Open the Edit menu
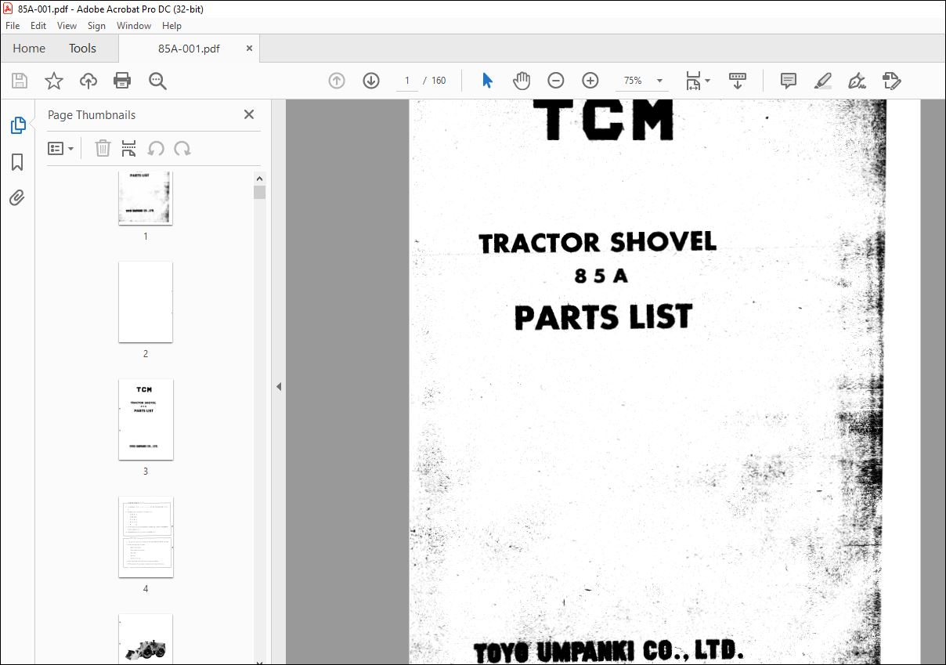The image size is (946, 665). [38, 26]
